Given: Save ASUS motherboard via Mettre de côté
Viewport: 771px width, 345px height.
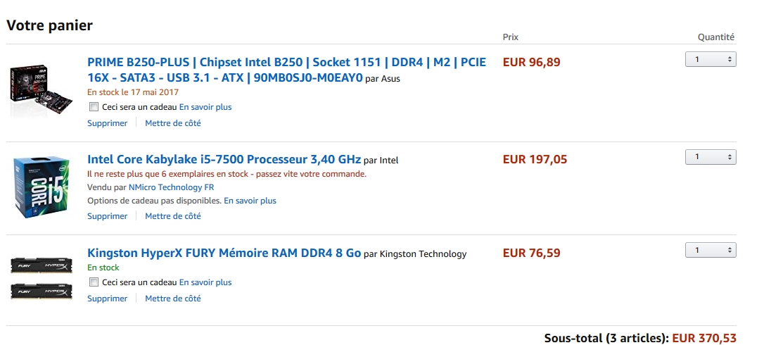Looking at the screenshot, I should (173, 123).
